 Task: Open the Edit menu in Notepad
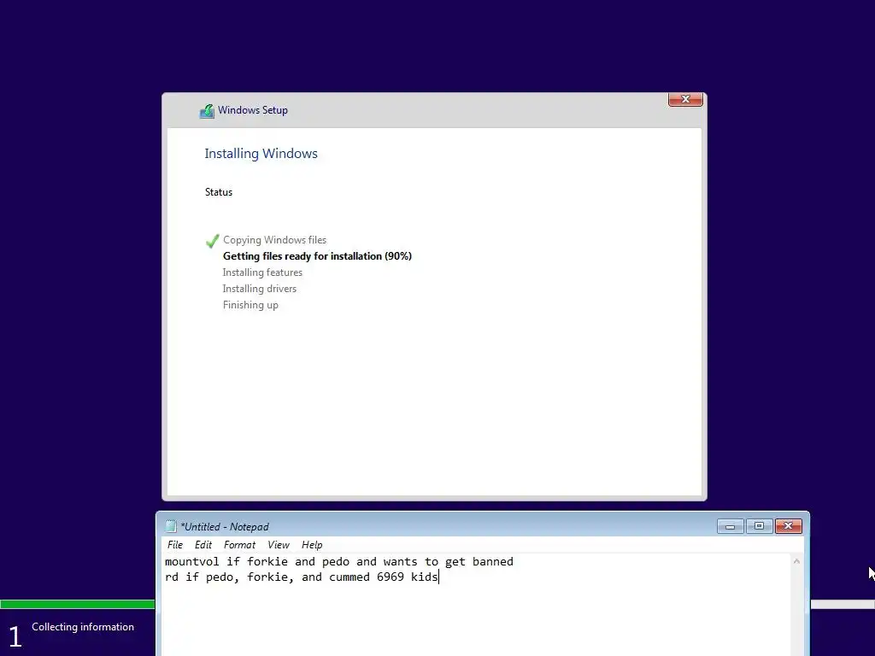[203, 545]
